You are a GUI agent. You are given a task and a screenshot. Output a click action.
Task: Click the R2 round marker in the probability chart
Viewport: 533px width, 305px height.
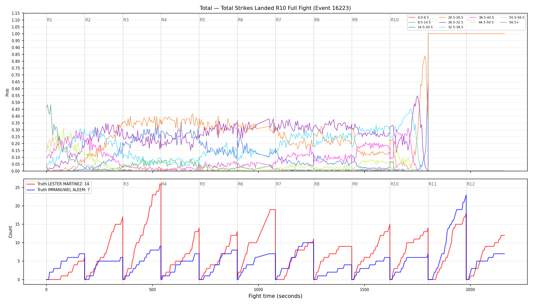[x=88, y=20]
